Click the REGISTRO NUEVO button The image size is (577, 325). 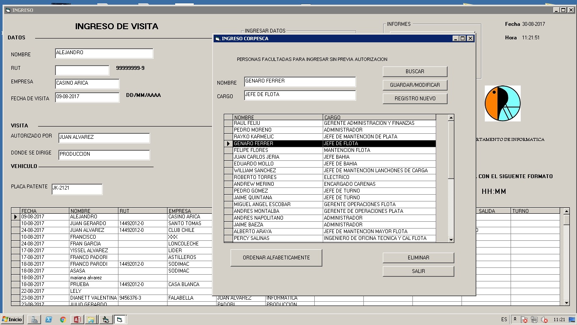point(415,99)
